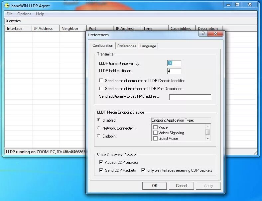Switch to the Language tab

(x=148, y=46)
